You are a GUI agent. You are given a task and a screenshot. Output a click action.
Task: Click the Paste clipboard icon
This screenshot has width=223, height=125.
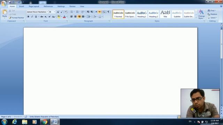point(5,12)
